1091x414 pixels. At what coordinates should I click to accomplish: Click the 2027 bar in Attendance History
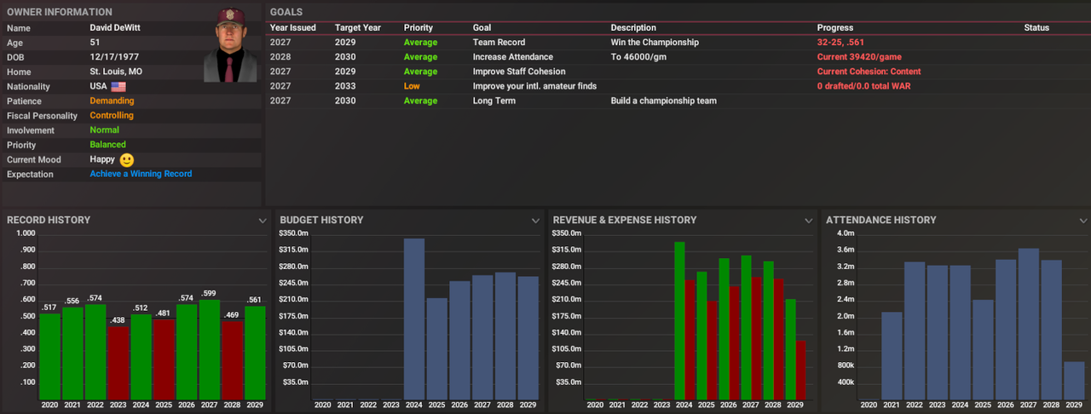tap(1028, 324)
